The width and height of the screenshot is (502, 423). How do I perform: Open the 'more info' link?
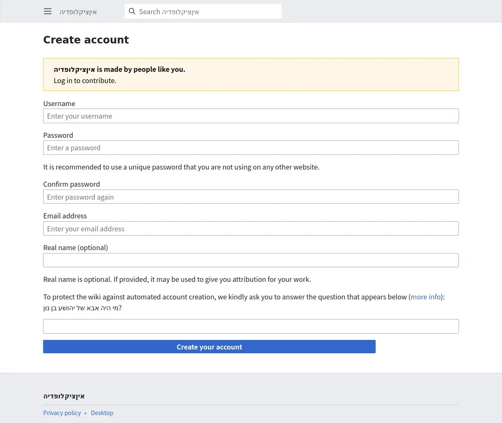coord(426,297)
